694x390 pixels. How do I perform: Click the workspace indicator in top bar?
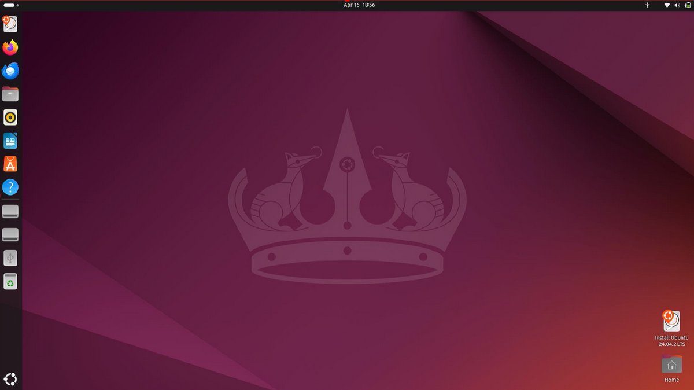coord(10,5)
